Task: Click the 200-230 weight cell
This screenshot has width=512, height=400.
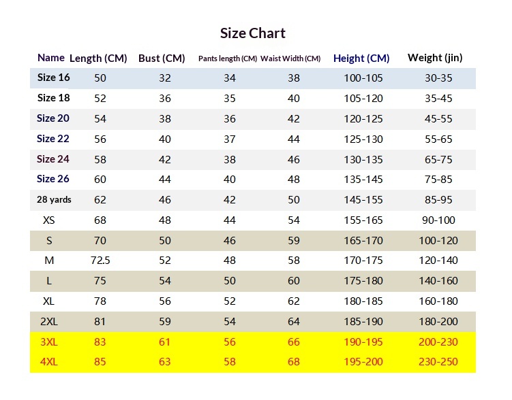Action: (438, 342)
